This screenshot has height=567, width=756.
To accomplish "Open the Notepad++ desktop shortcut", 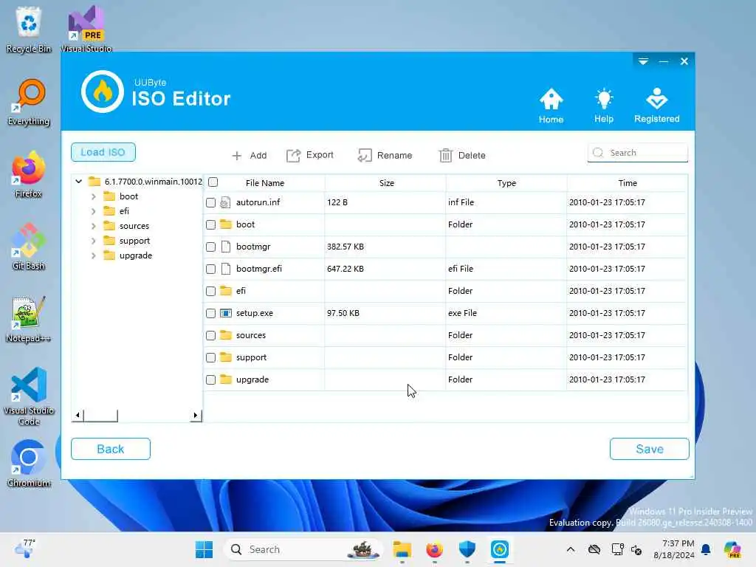I will tap(29, 319).
